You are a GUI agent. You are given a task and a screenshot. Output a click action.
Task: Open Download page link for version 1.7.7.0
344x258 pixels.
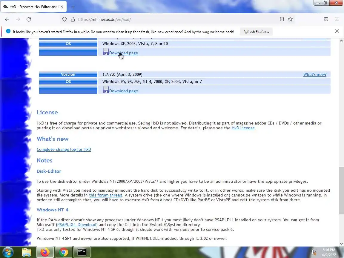[x=124, y=91]
